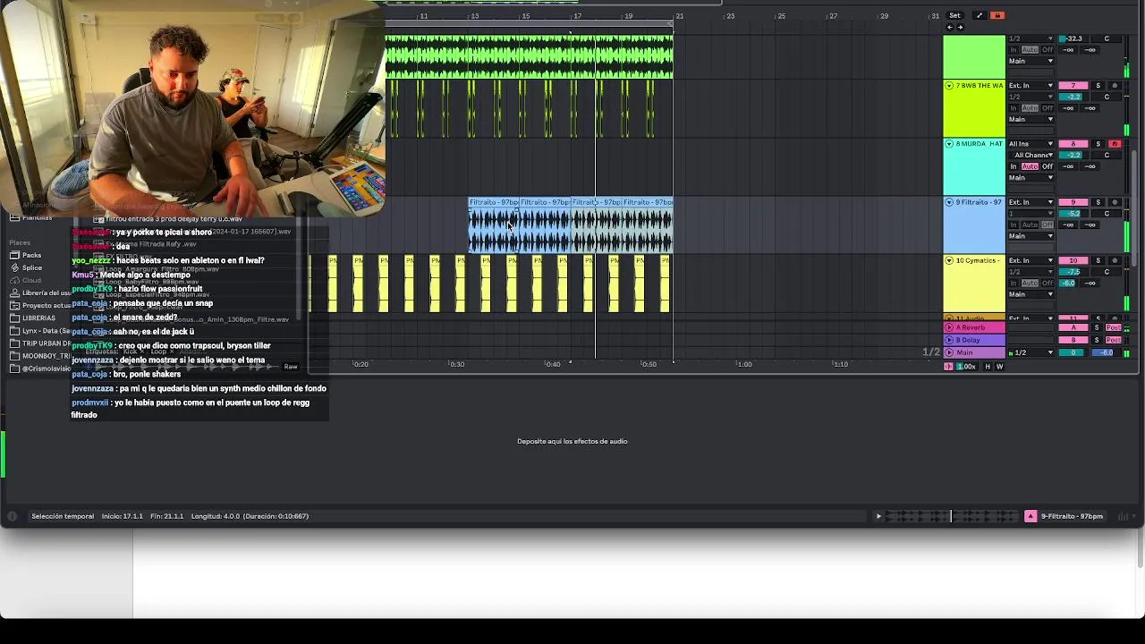Arm track 10 for recording
The height and width of the screenshot is (644, 1145).
pyautogui.click(x=1115, y=260)
